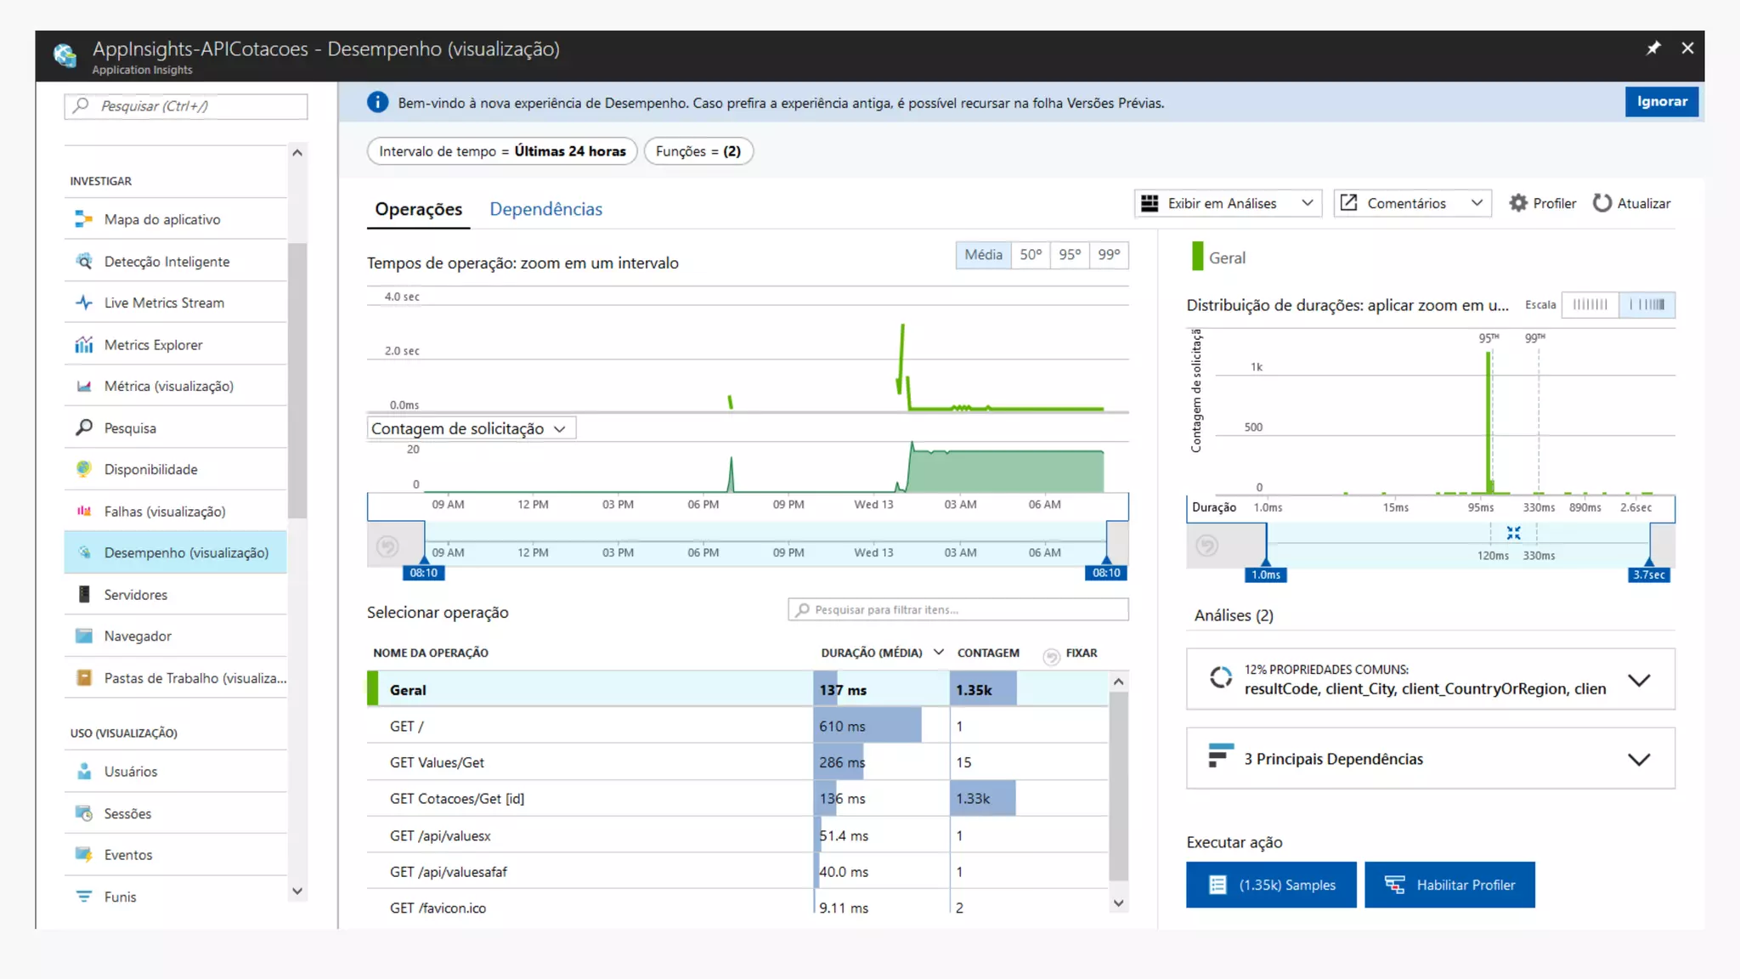Click the operation filter search field
Image resolution: width=1740 pixels, height=979 pixels.
958,609
